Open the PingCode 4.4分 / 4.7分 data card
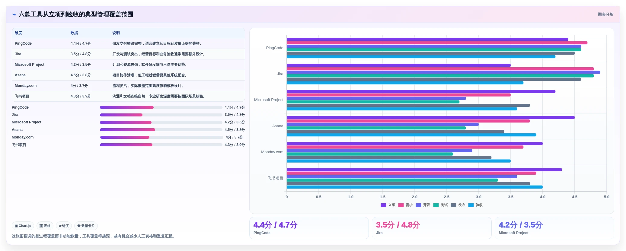The image size is (626, 251). [309, 228]
